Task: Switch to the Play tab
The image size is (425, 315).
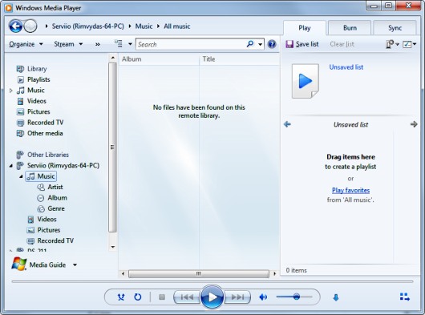Action: (x=305, y=28)
